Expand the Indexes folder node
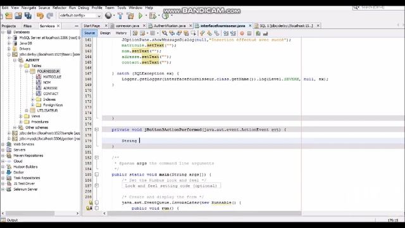The width and height of the screenshot is (405, 228). (x=33, y=99)
